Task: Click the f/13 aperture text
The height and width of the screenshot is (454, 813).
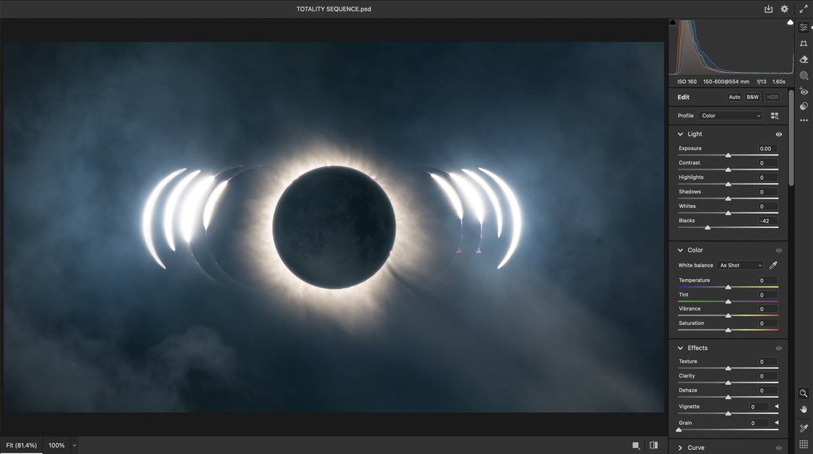Action: (763, 82)
